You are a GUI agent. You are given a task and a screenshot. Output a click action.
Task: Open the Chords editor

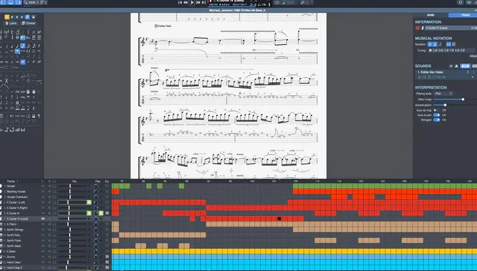point(29,23)
